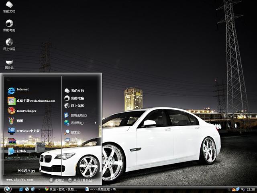Open 记事本 Notepad in Start menu
The height and width of the screenshot is (193, 257).
17,151
